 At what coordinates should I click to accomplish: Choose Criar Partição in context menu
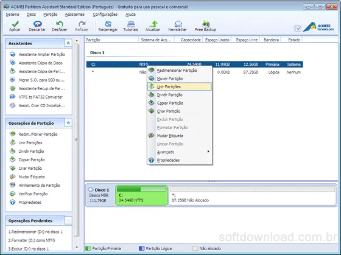[x=180, y=111]
